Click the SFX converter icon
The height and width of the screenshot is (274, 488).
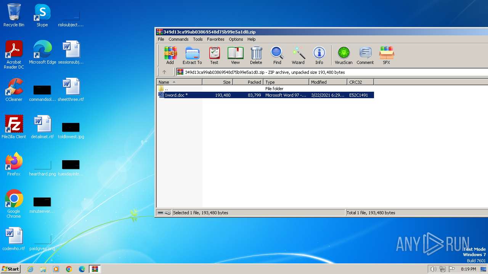click(386, 56)
